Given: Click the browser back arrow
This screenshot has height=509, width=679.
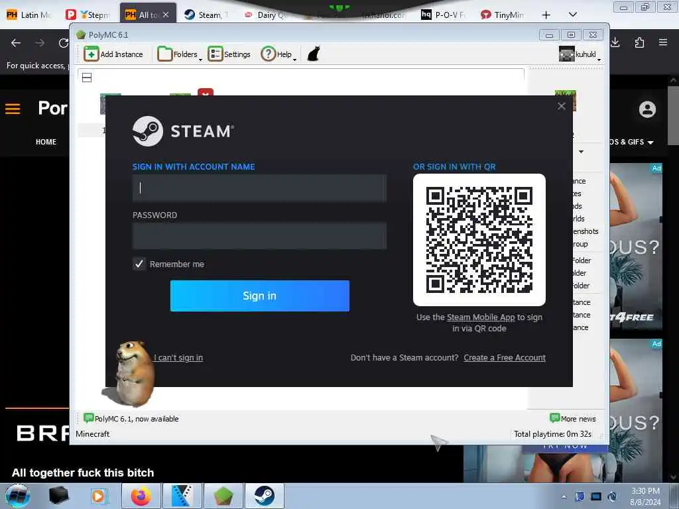Looking at the screenshot, I should point(16,43).
